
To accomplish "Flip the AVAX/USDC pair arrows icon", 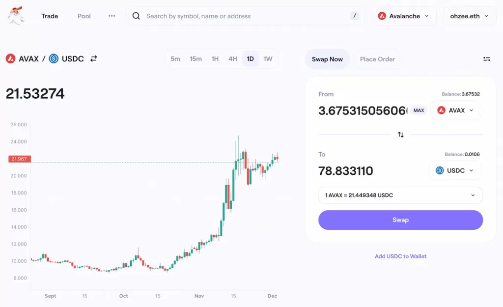I will [x=93, y=59].
